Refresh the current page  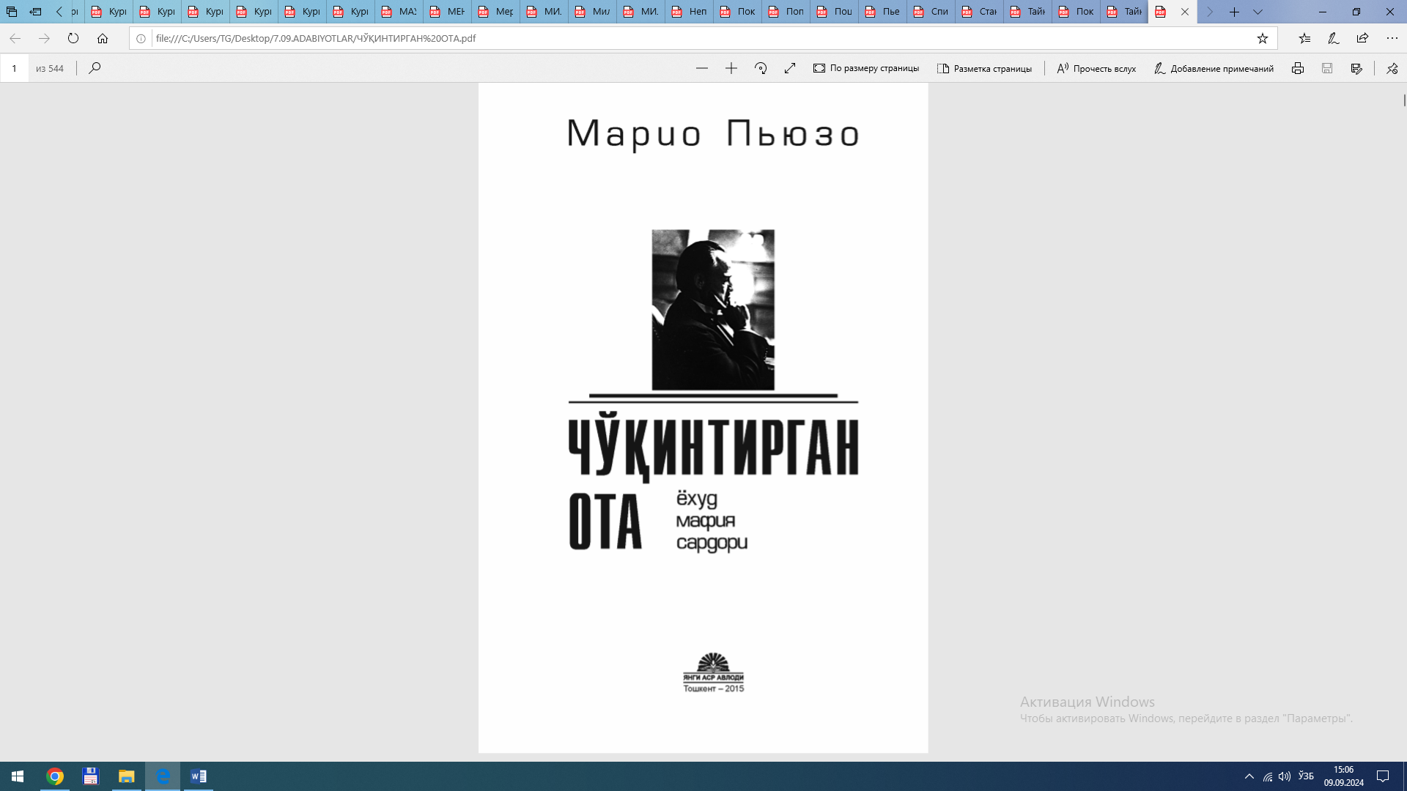click(73, 38)
